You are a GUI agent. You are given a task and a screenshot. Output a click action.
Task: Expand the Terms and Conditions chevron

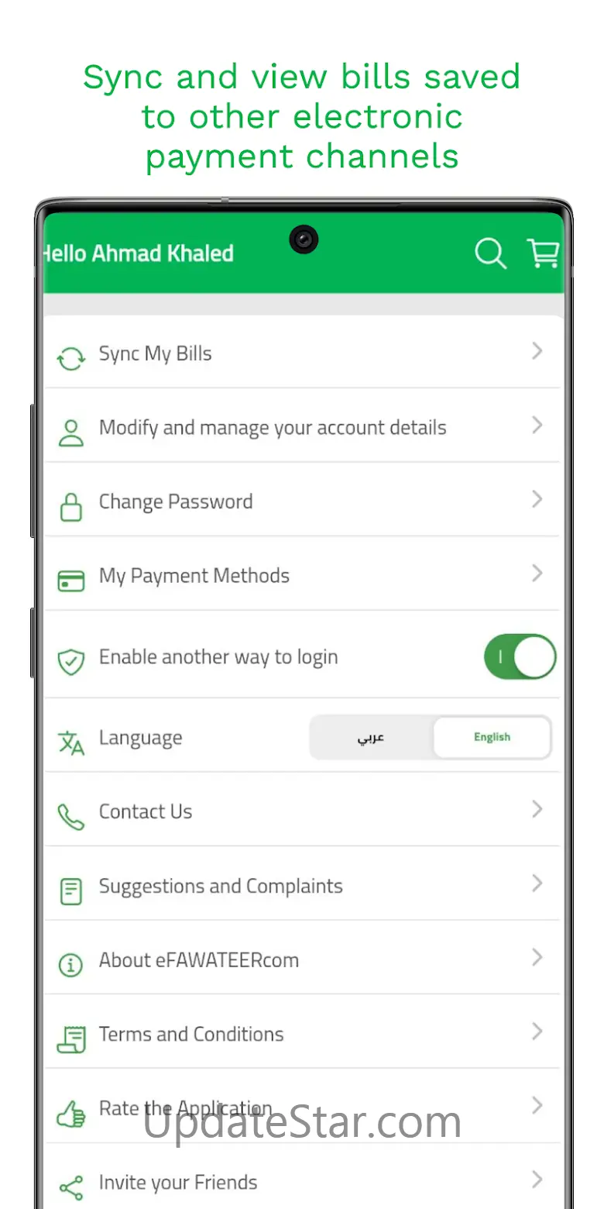point(537,1032)
